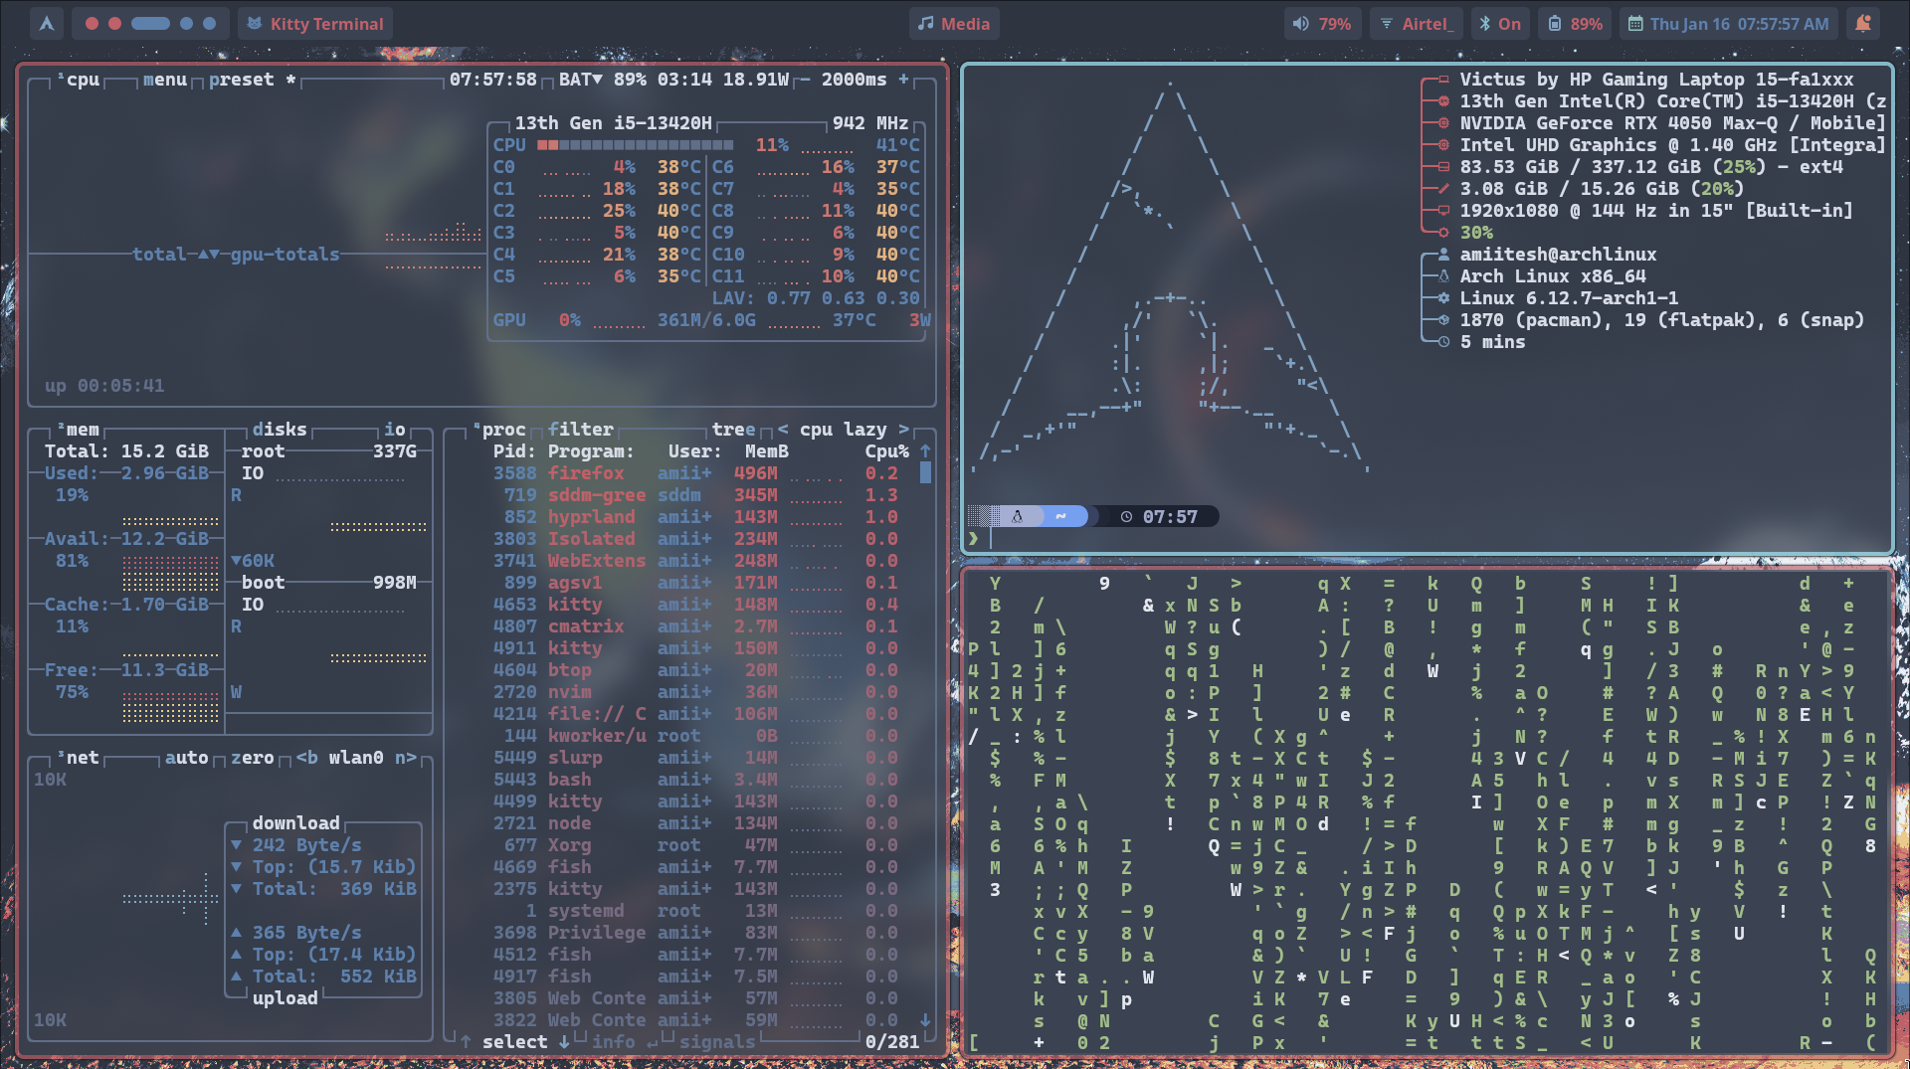Switch to next proc sorting with right arrow

(903, 430)
